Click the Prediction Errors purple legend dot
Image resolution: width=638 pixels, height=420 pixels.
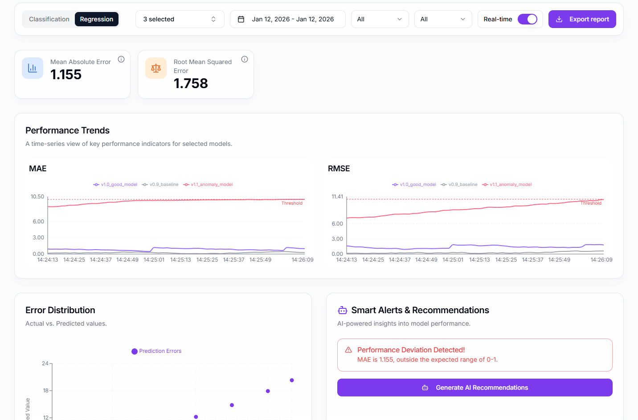(135, 351)
